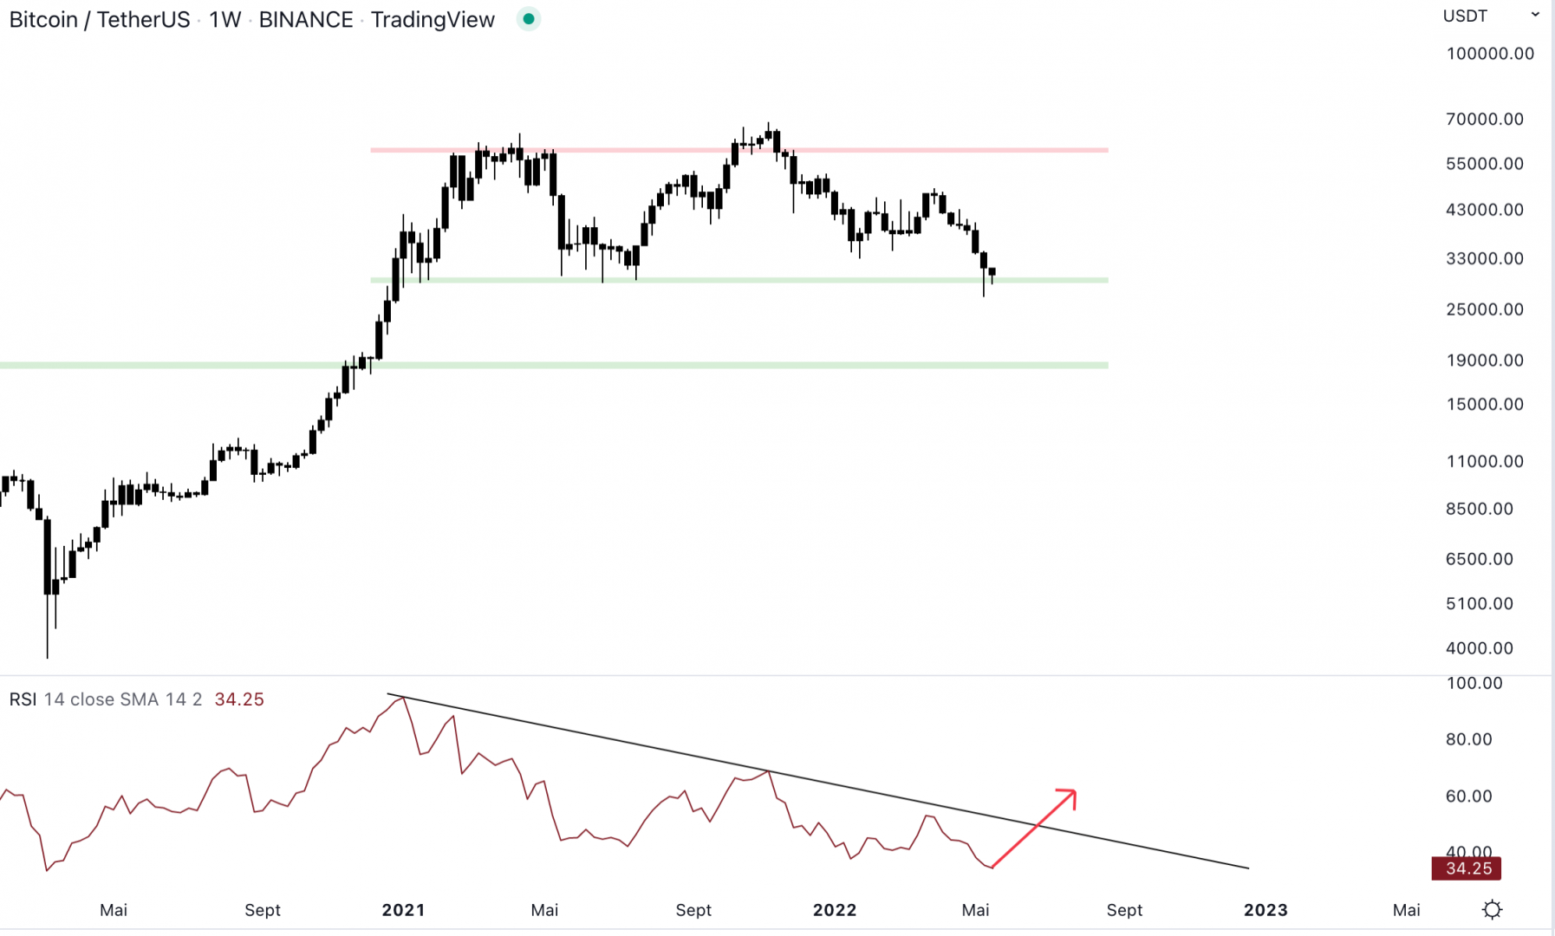Click the 15000.00 price axis label

pyautogui.click(x=1485, y=405)
